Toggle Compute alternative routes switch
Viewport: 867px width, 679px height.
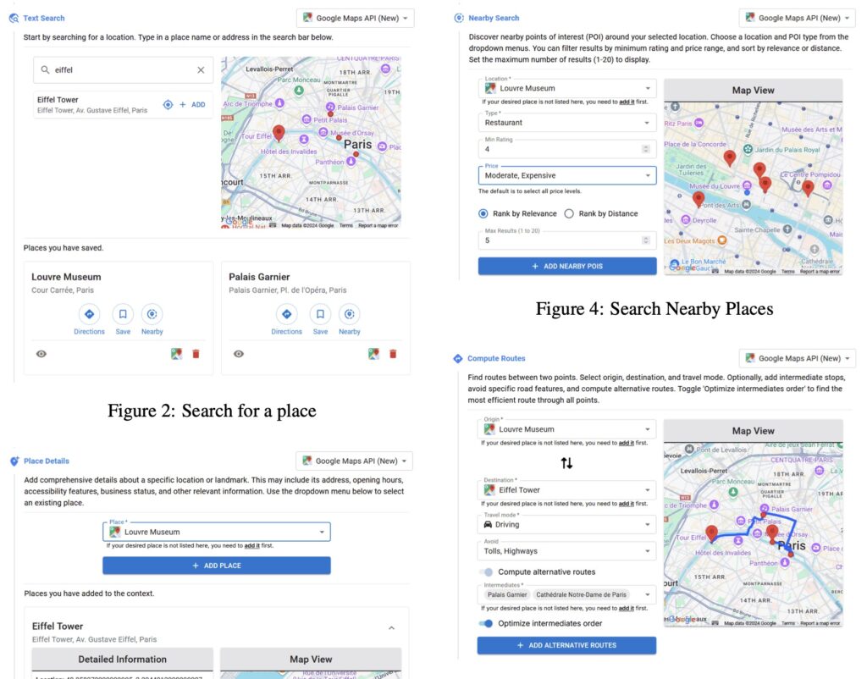click(486, 572)
